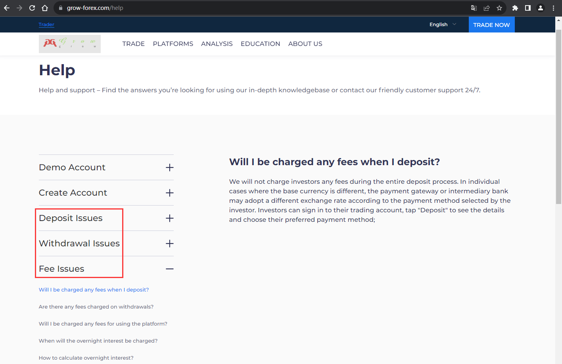
Task: Expand the Create Account section
Action: pos(106,193)
